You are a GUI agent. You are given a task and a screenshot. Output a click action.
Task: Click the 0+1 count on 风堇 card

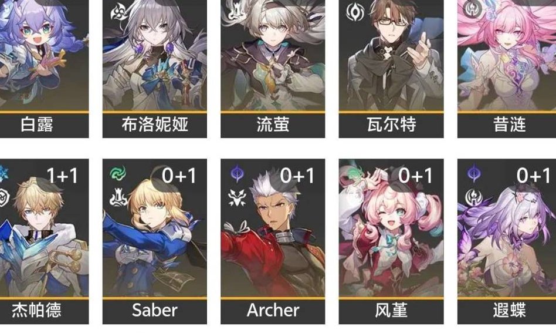(x=415, y=176)
